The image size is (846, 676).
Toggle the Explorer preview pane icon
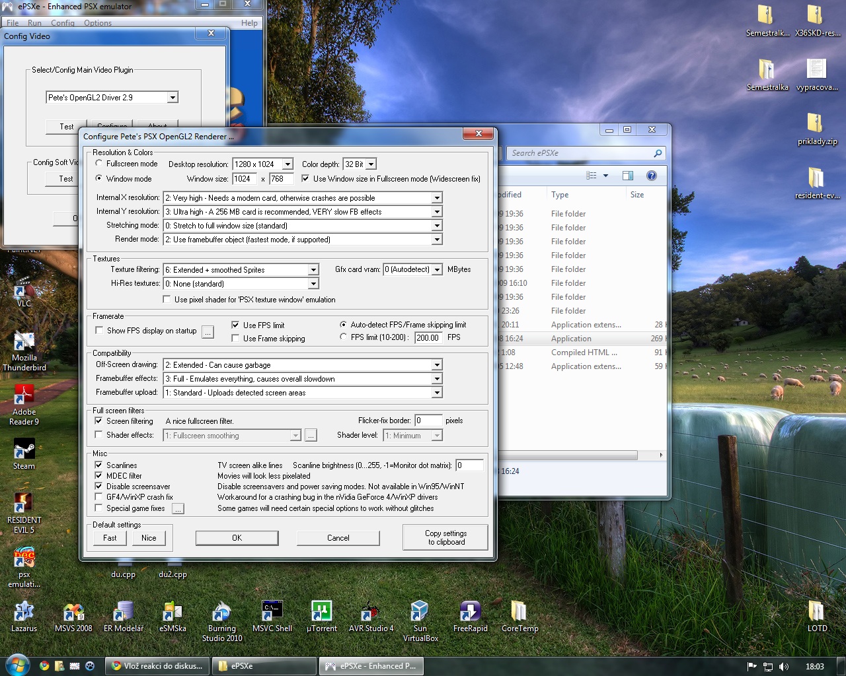pos(628,176)
